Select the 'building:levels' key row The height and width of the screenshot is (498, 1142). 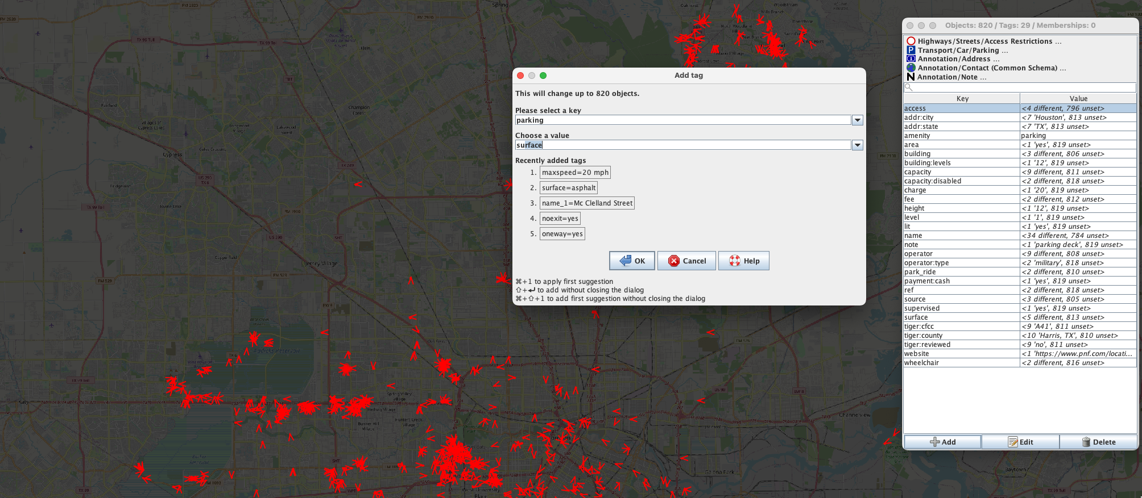(962, 163)
